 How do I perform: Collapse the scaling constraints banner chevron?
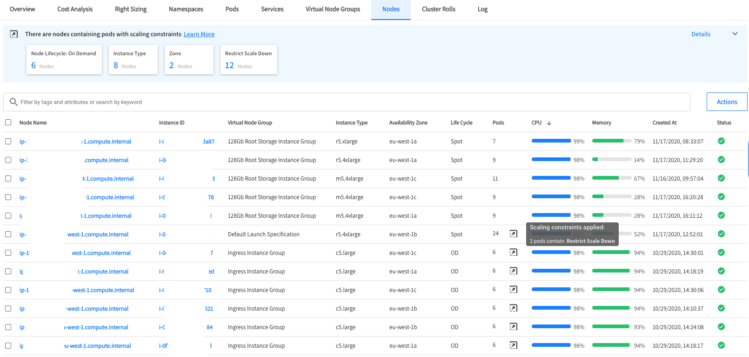pos(735,34)
